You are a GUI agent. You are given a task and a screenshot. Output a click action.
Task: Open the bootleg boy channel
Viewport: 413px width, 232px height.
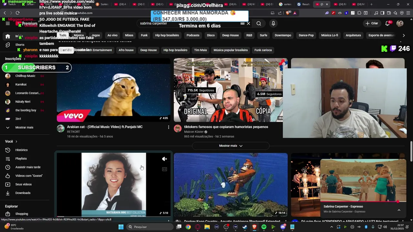click(26, 111)
